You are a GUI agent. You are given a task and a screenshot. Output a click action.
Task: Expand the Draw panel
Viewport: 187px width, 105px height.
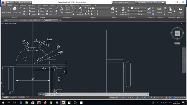15,17
